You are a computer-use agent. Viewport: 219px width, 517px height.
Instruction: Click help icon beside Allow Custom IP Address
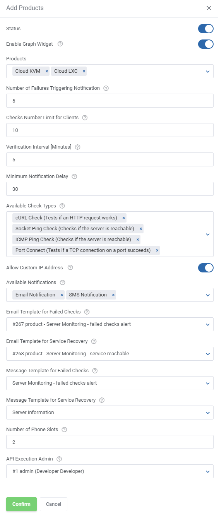tap(70, 267)
